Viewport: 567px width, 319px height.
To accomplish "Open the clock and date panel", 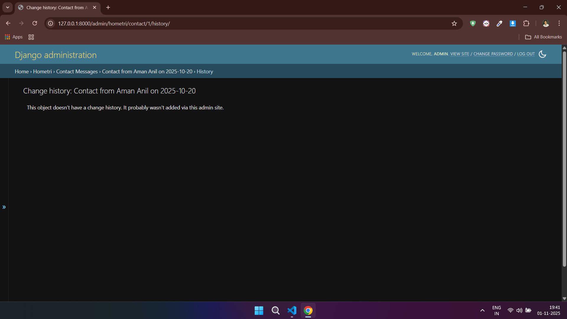I will tap(548, 310).
